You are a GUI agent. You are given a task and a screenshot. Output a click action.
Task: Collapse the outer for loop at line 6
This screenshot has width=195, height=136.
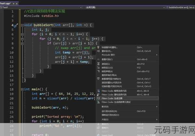[22, 34]
